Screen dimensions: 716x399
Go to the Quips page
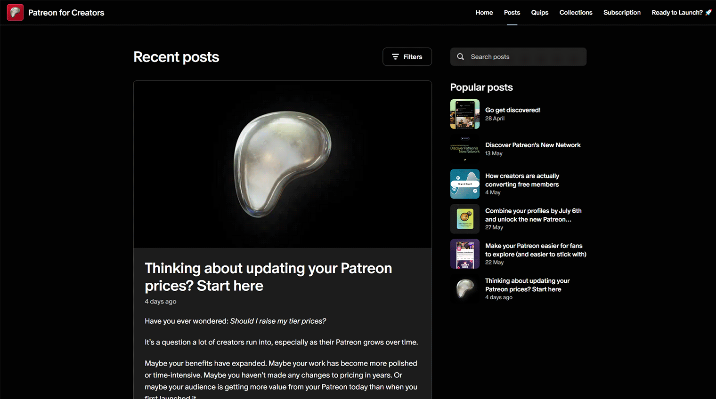click(x=540, y=13)
